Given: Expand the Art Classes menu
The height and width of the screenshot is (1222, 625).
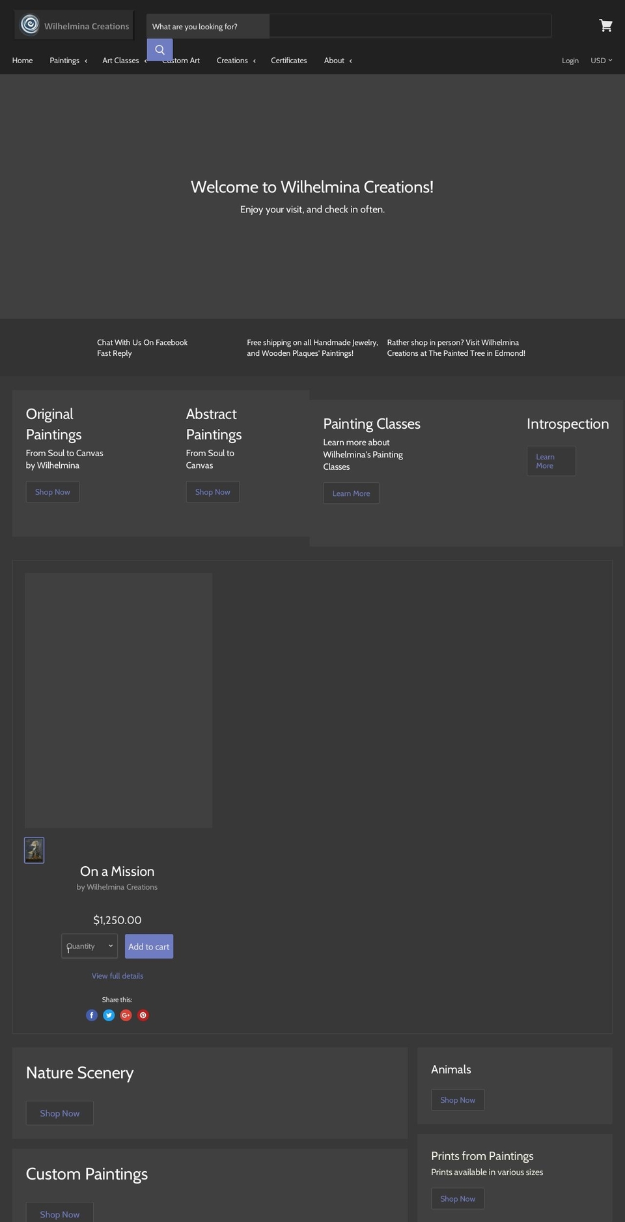Looking at the screenshot, I should coord(124,61).
